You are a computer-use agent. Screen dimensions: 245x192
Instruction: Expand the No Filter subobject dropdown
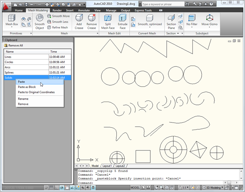point(192,28)
